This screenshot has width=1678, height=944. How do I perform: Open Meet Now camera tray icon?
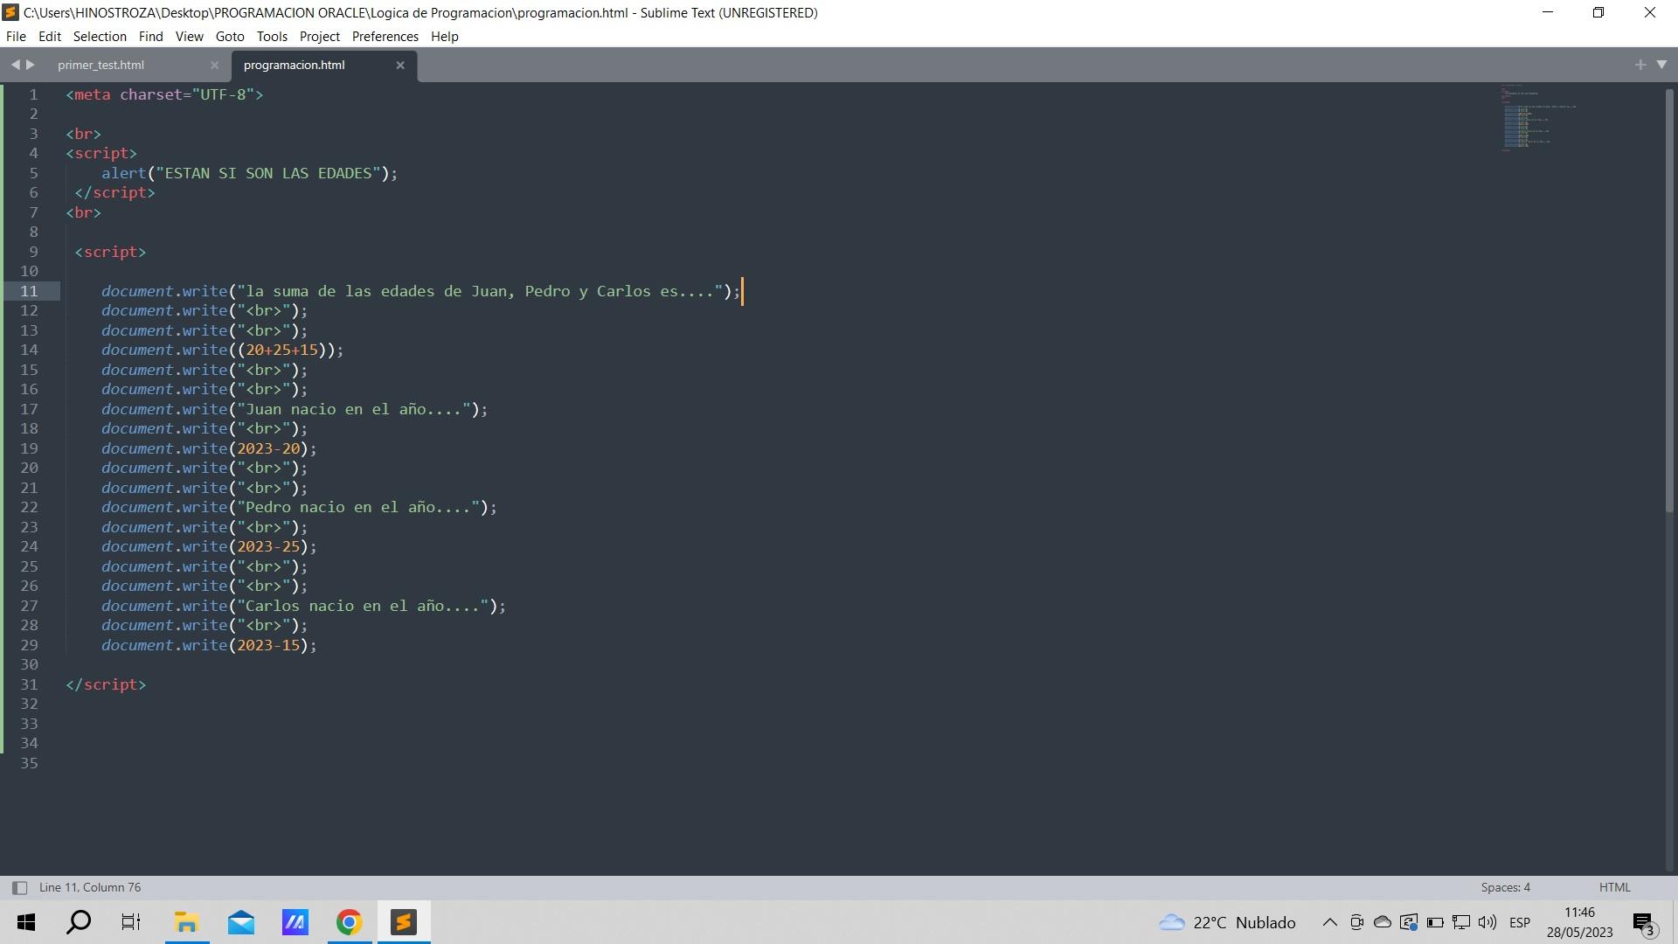tap(1356, 922)
